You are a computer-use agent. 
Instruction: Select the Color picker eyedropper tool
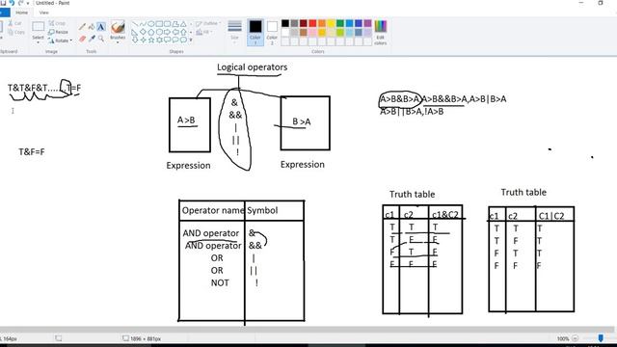(x=92, y=39)
